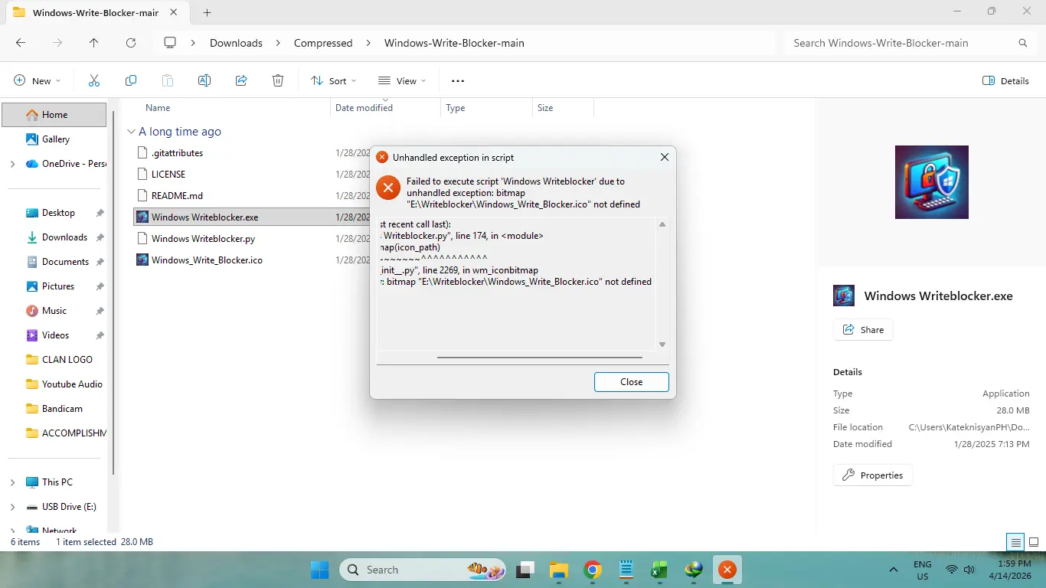1046x588 pixels.
Task: Open the Windows Start button
Action: pyautogui.click(x=319, y=570)
